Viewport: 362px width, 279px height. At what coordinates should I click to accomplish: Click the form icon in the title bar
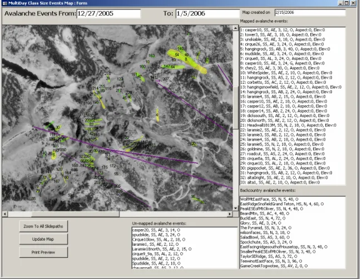tap(4, 3)
